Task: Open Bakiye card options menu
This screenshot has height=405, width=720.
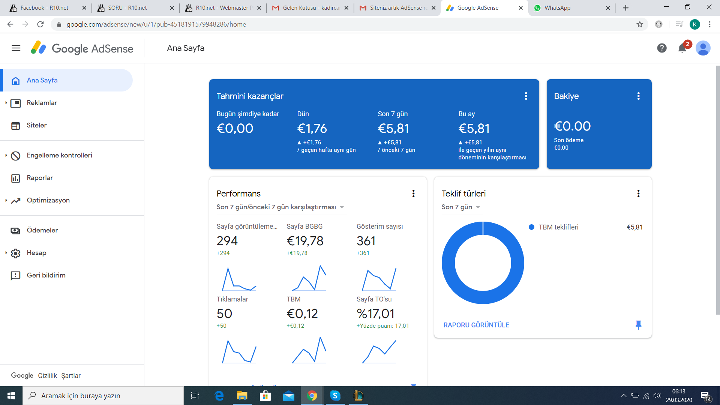Action: 638,96
